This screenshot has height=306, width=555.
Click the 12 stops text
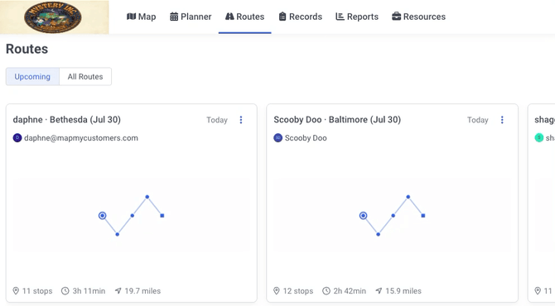298,291
